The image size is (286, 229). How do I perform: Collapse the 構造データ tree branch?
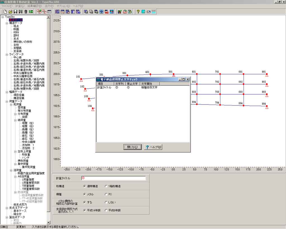[x=7, y=23]
